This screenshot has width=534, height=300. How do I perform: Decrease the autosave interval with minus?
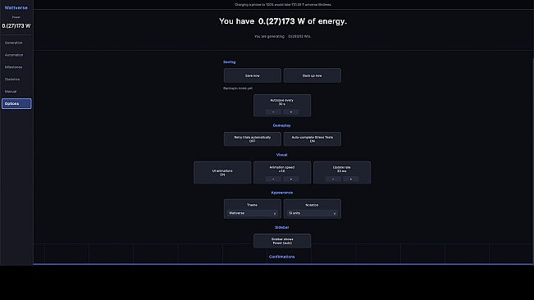(x=273, y=112)
